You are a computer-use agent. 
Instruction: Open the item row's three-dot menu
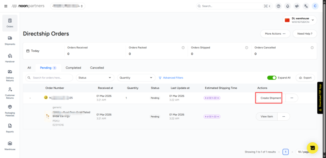point(283,116)
